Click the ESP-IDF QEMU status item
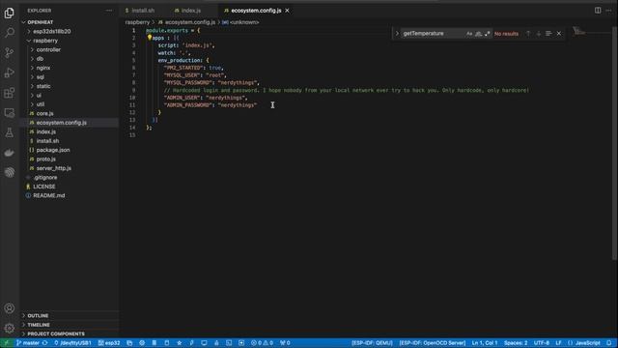Viewport: 618px width, 348px height. pyautogui.click(x=372, y=343)
